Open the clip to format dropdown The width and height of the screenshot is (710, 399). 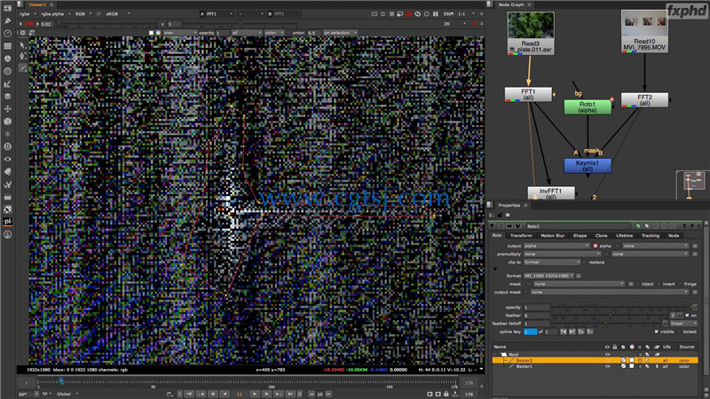[x=552, y=262]
